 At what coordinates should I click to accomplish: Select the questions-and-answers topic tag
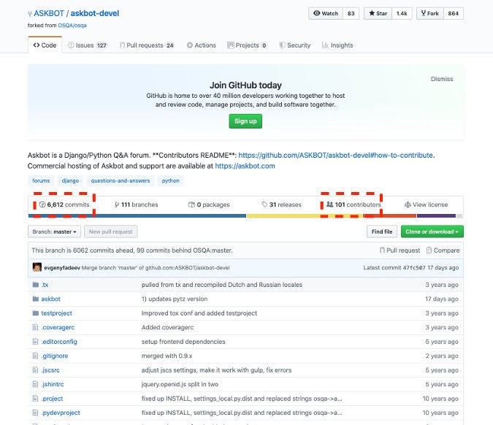(121, 181)
